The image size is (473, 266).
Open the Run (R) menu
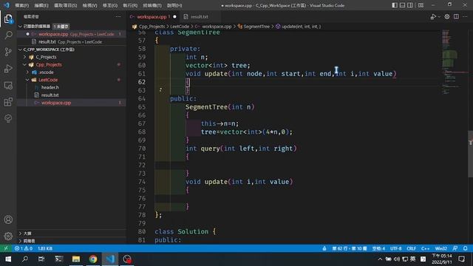click(x=130, y=5)
